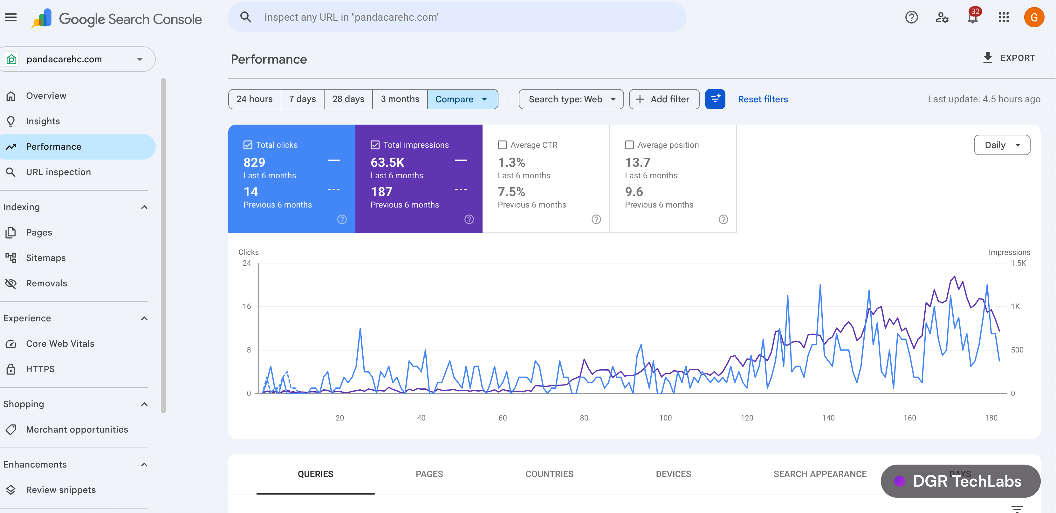Open the Compare date range dropdown
The image size is (1056, 513).
point(463,99)
